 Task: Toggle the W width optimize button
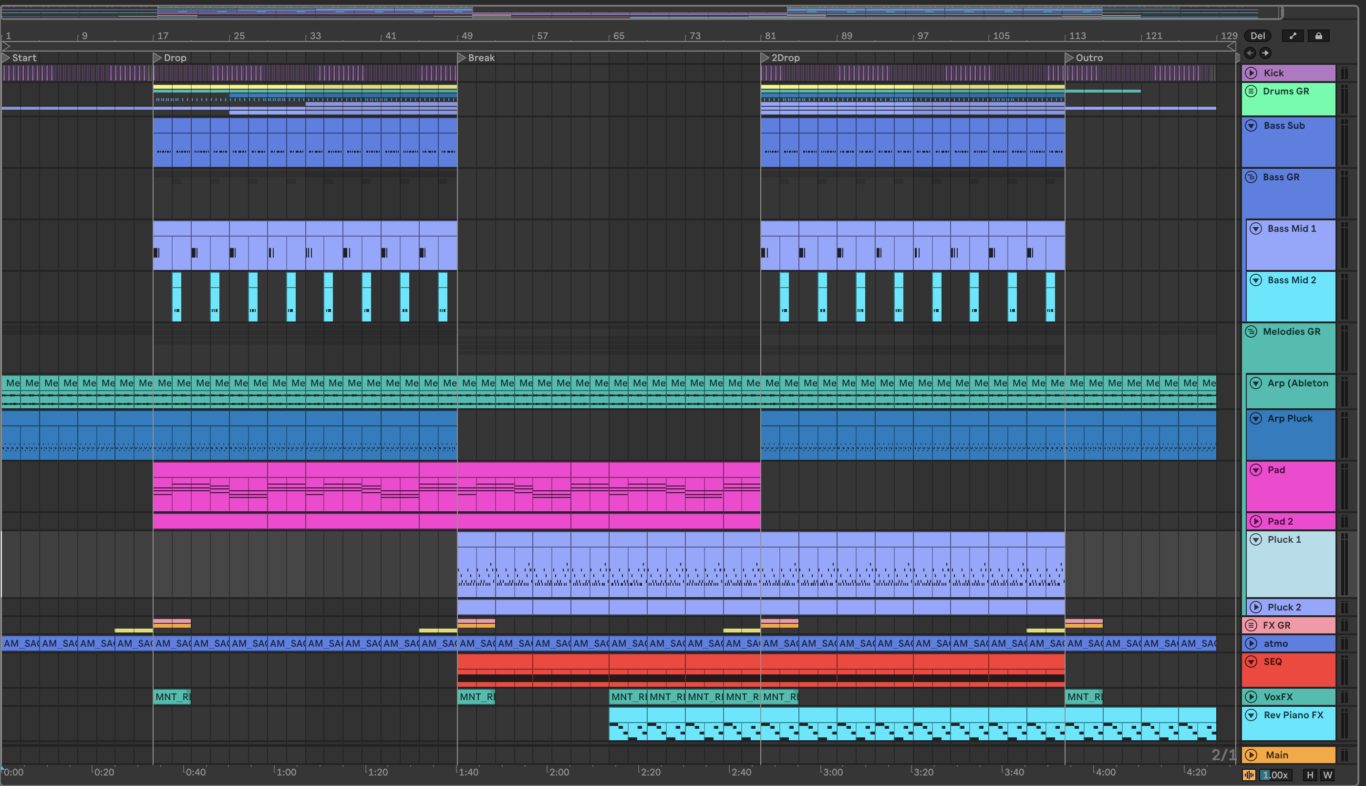[1328, 775]
